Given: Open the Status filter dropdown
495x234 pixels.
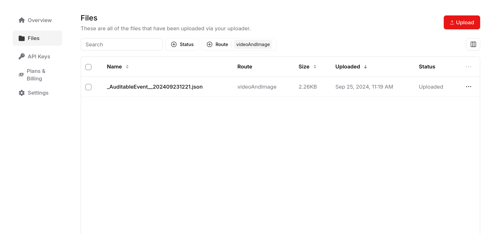Looking at the screenshot, I should [x=182, y=44].
